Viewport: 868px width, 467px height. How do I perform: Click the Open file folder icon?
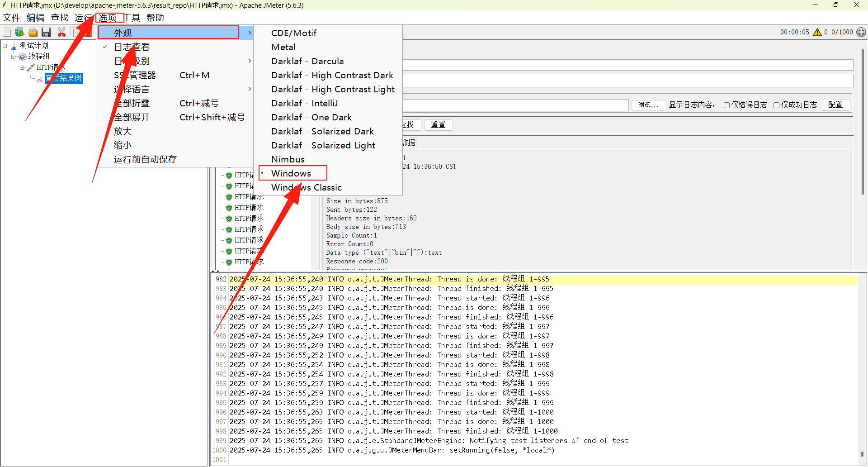(33, 32)
